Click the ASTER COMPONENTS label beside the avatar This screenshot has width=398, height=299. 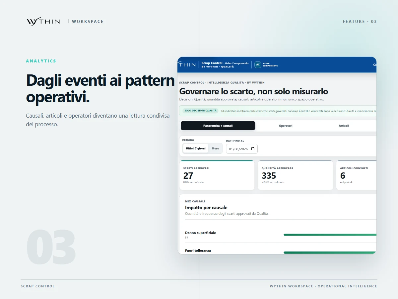(x=270, y=64)
